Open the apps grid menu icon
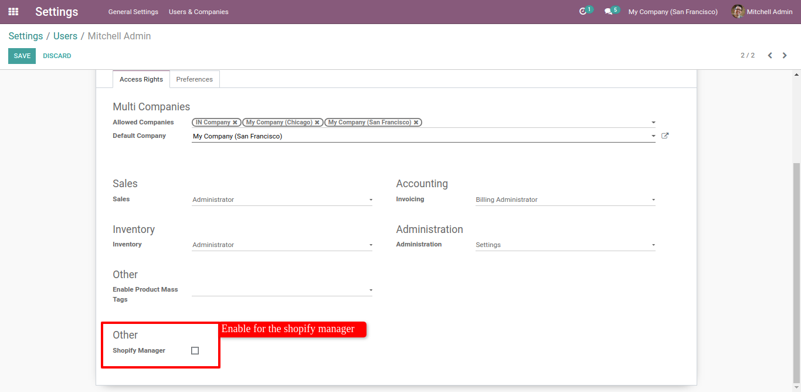Image resolution: width=801 pixels, height=392 pixels. [x=13, y=12]
